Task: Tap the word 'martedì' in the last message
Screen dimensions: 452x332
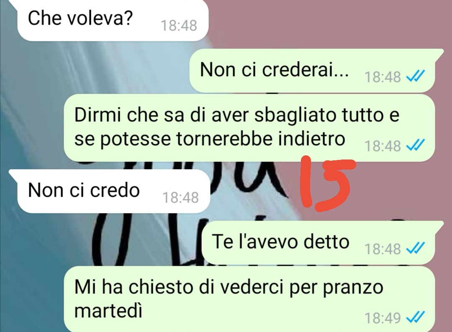Action: (108, 311)
